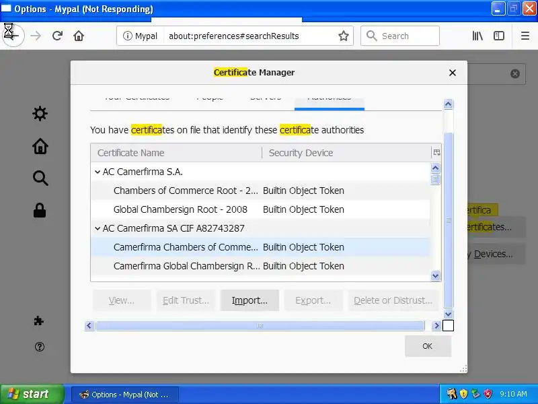Click horizontal scrollbar left arrow

pyautogui.click(x=89, y=325)
